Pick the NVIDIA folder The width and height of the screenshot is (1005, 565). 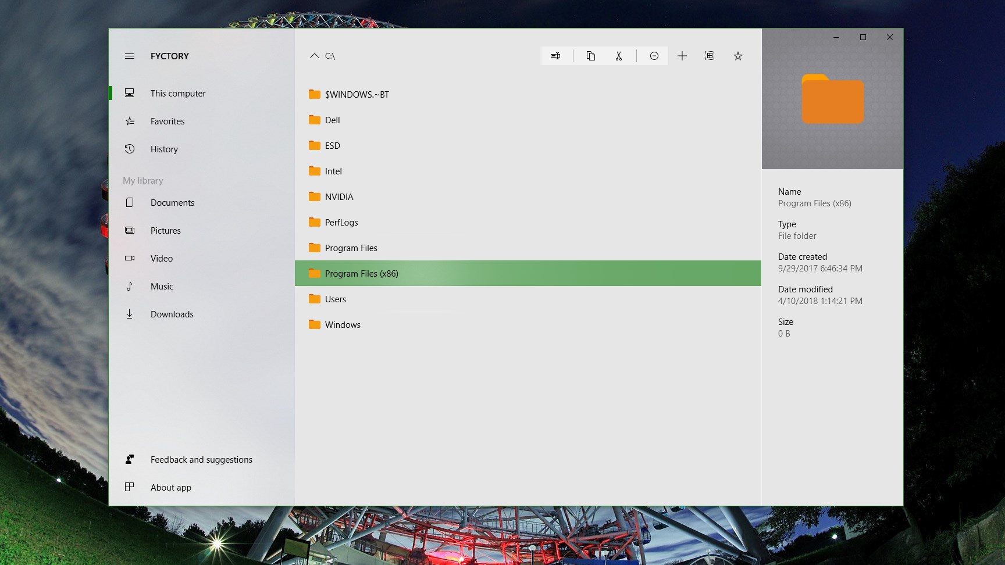528,196
